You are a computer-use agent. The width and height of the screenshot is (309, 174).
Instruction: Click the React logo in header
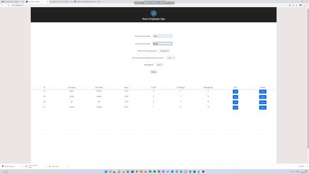click(154, 13)
